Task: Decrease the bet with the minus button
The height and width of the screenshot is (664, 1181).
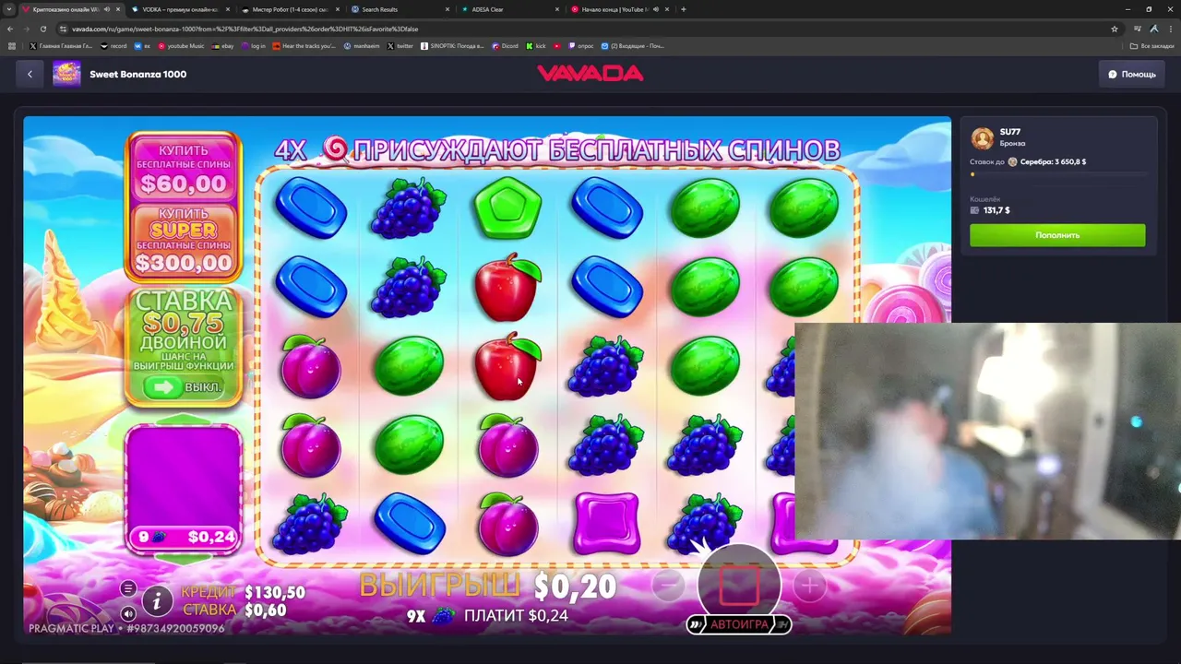Action: 668,585
